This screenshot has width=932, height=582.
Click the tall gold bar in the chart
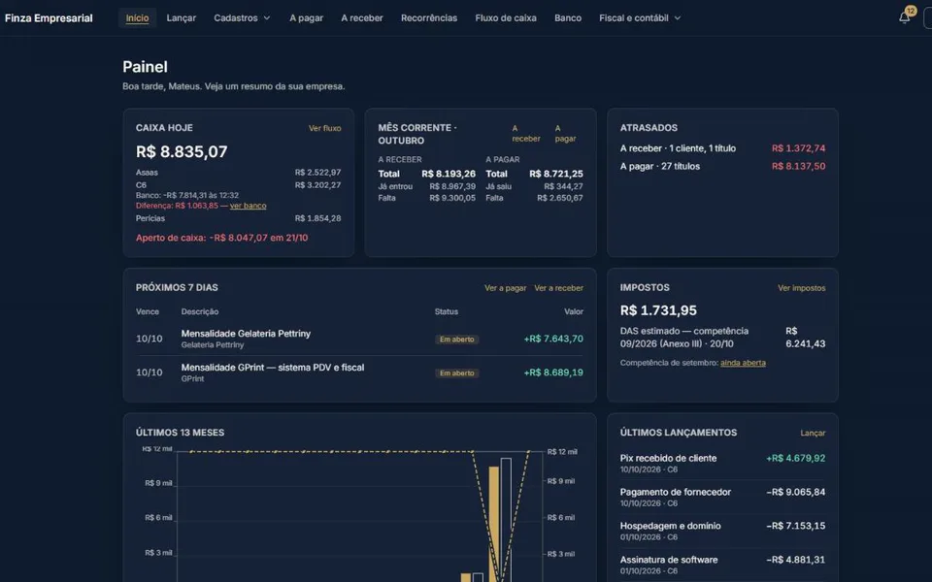pos(494,524)
